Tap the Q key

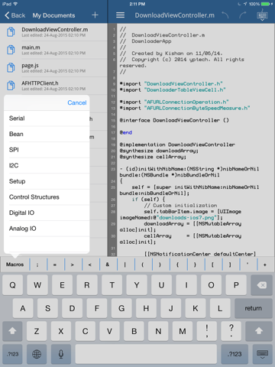click(12, 285)
